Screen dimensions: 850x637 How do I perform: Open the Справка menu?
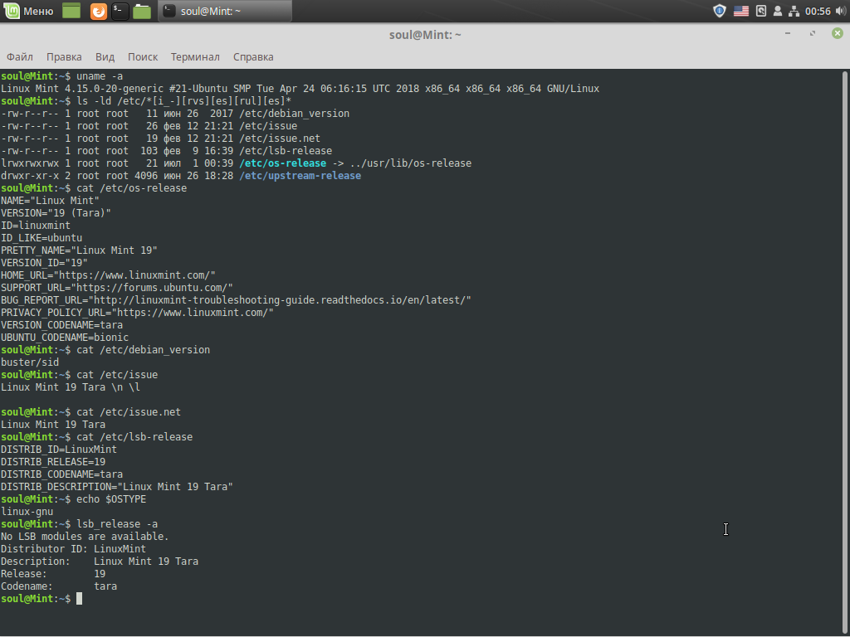pyautogui.click(x=253, y=57)
